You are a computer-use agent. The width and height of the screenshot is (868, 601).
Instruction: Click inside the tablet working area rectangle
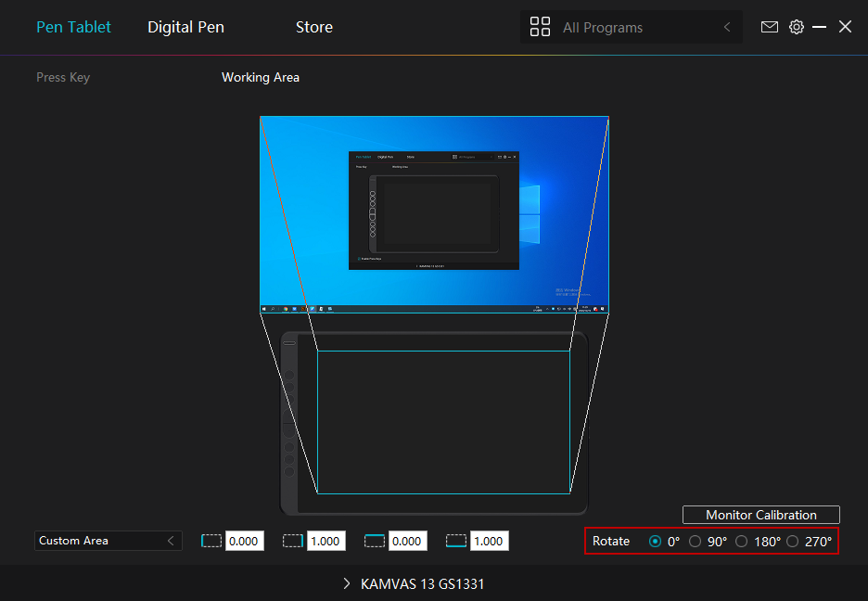tap(443, 422)
